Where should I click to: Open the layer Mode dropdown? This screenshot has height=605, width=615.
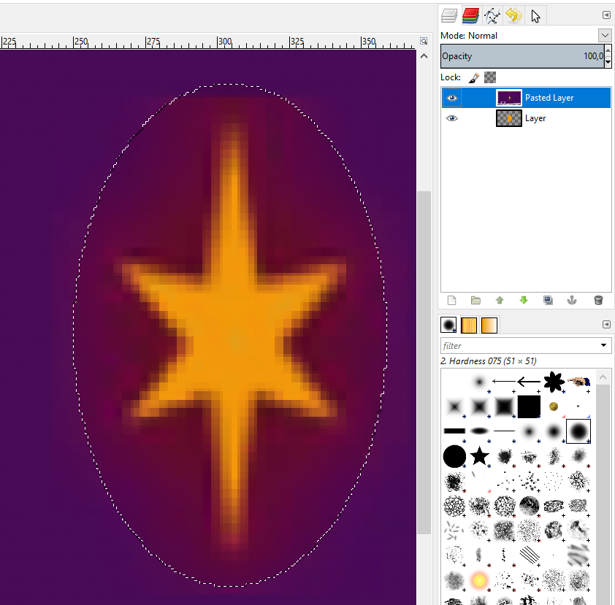605,36
